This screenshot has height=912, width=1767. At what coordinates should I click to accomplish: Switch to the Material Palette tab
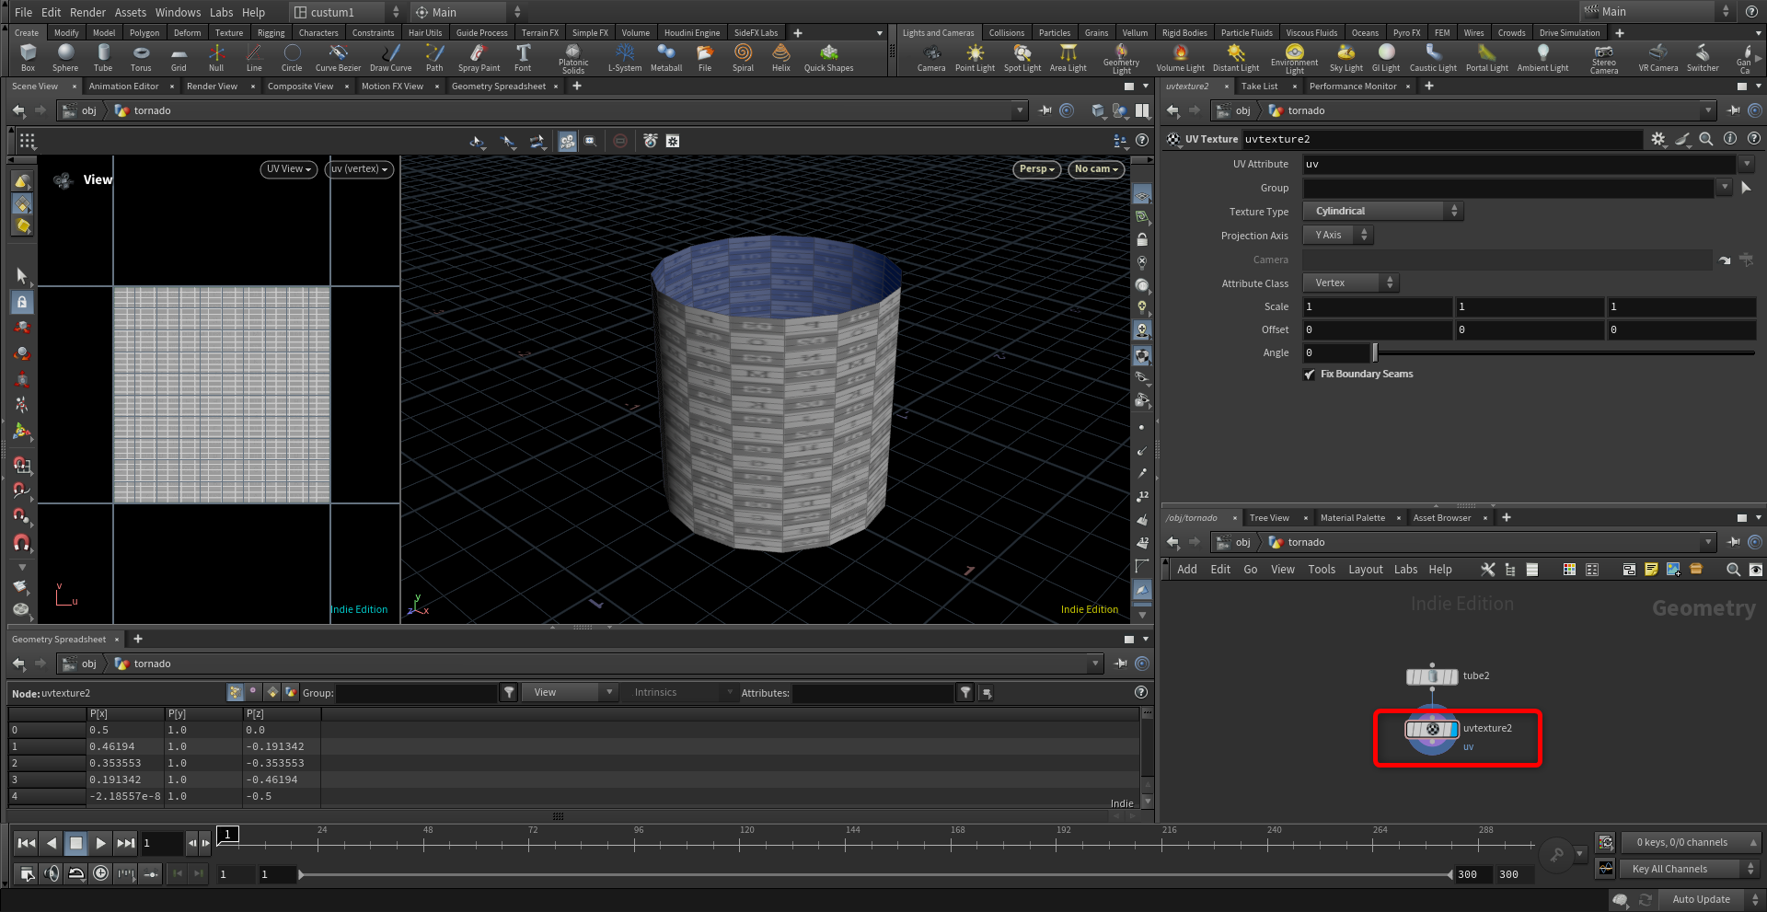pyautogui.click(x=1352, y=518)
